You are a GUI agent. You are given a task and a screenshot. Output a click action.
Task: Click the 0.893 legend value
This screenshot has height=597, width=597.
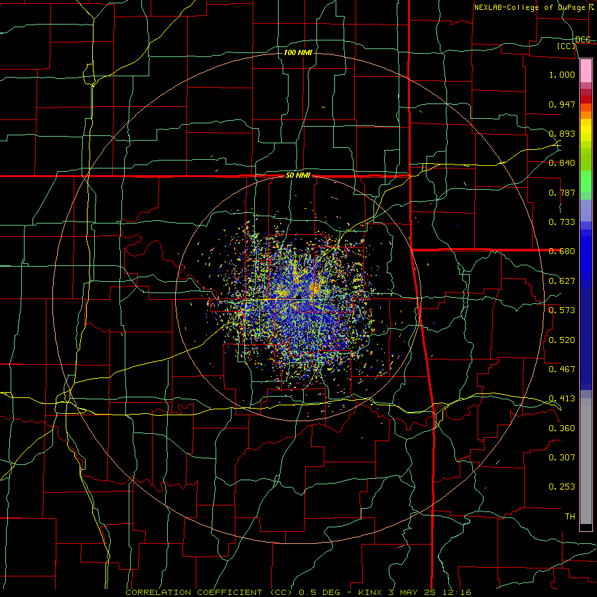coord(562,133)
